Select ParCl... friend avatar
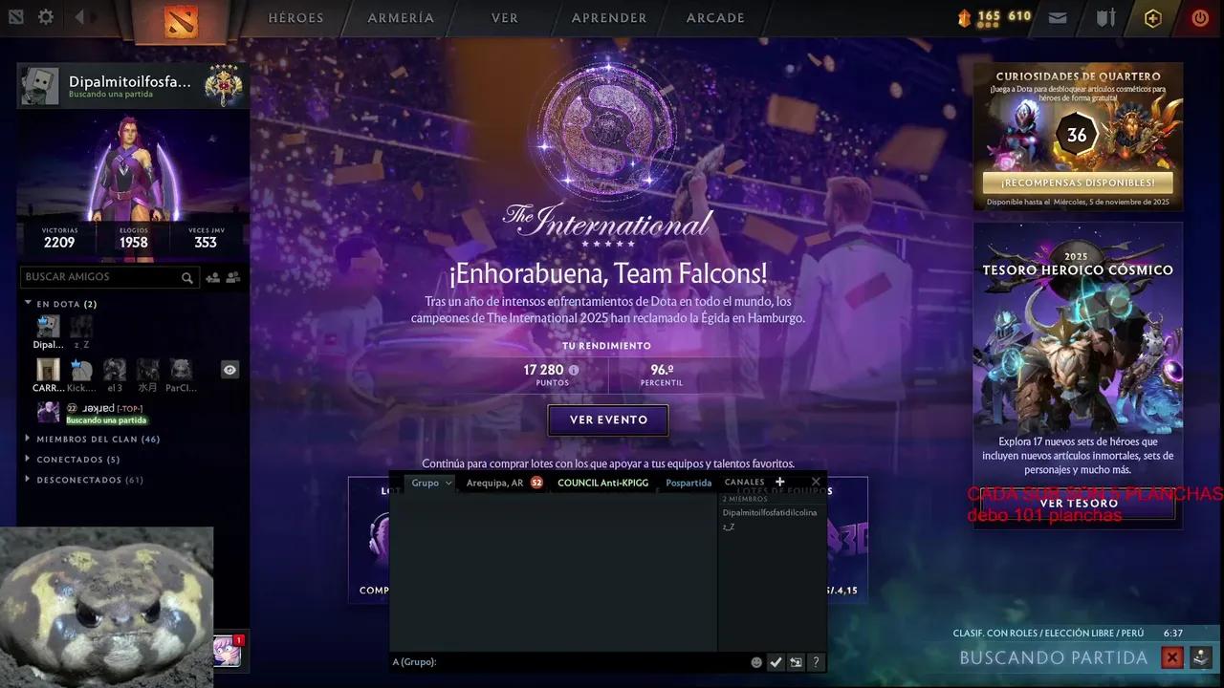This screenshot has height=688, width=1224. (x=181, y=370)
